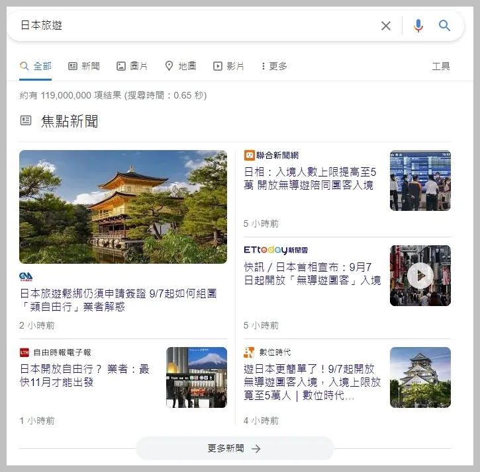Screen dimensions: 480x472
Task: Click the 自由時報電子報 source name
Action: tap(62, 352)
